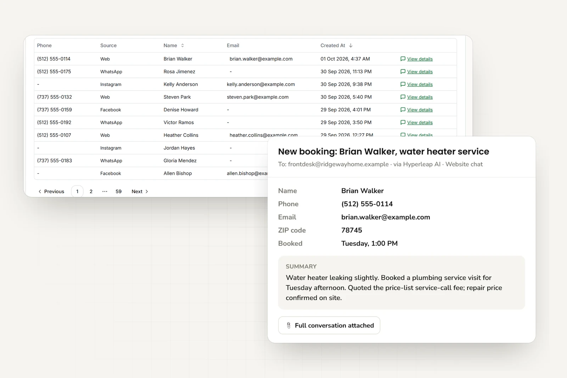
Task: Click Heather Collins name cell
Action: [181, 135]
